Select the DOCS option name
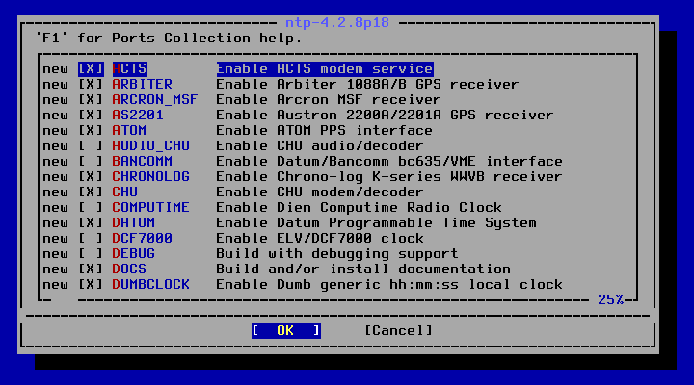The image size is (694, 385). click(x=130, y=269)
